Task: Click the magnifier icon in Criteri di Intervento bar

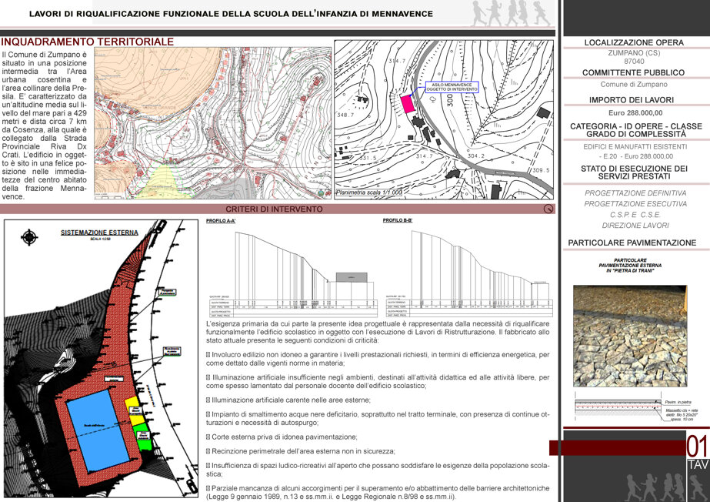Action: click(548, 209)
